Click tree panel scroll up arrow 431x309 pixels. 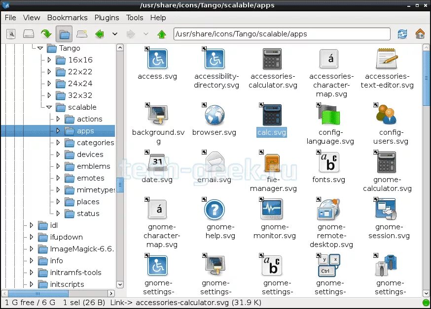[x=120, y=48]
